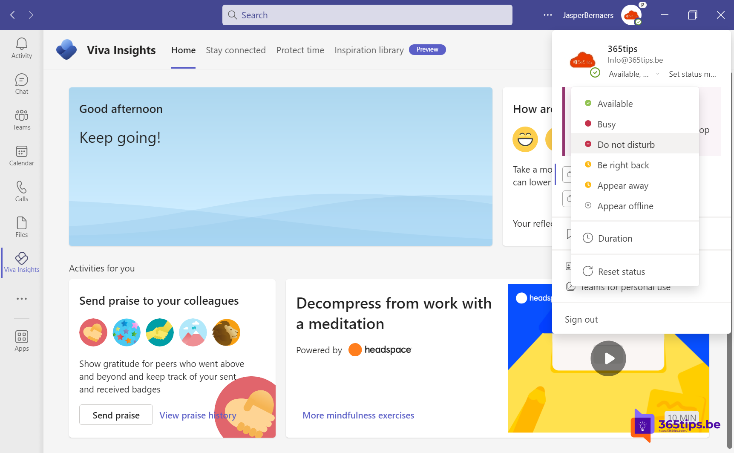Choose the lion praise badge
Screen dimensions: 734x453
[x=226, y=332]
